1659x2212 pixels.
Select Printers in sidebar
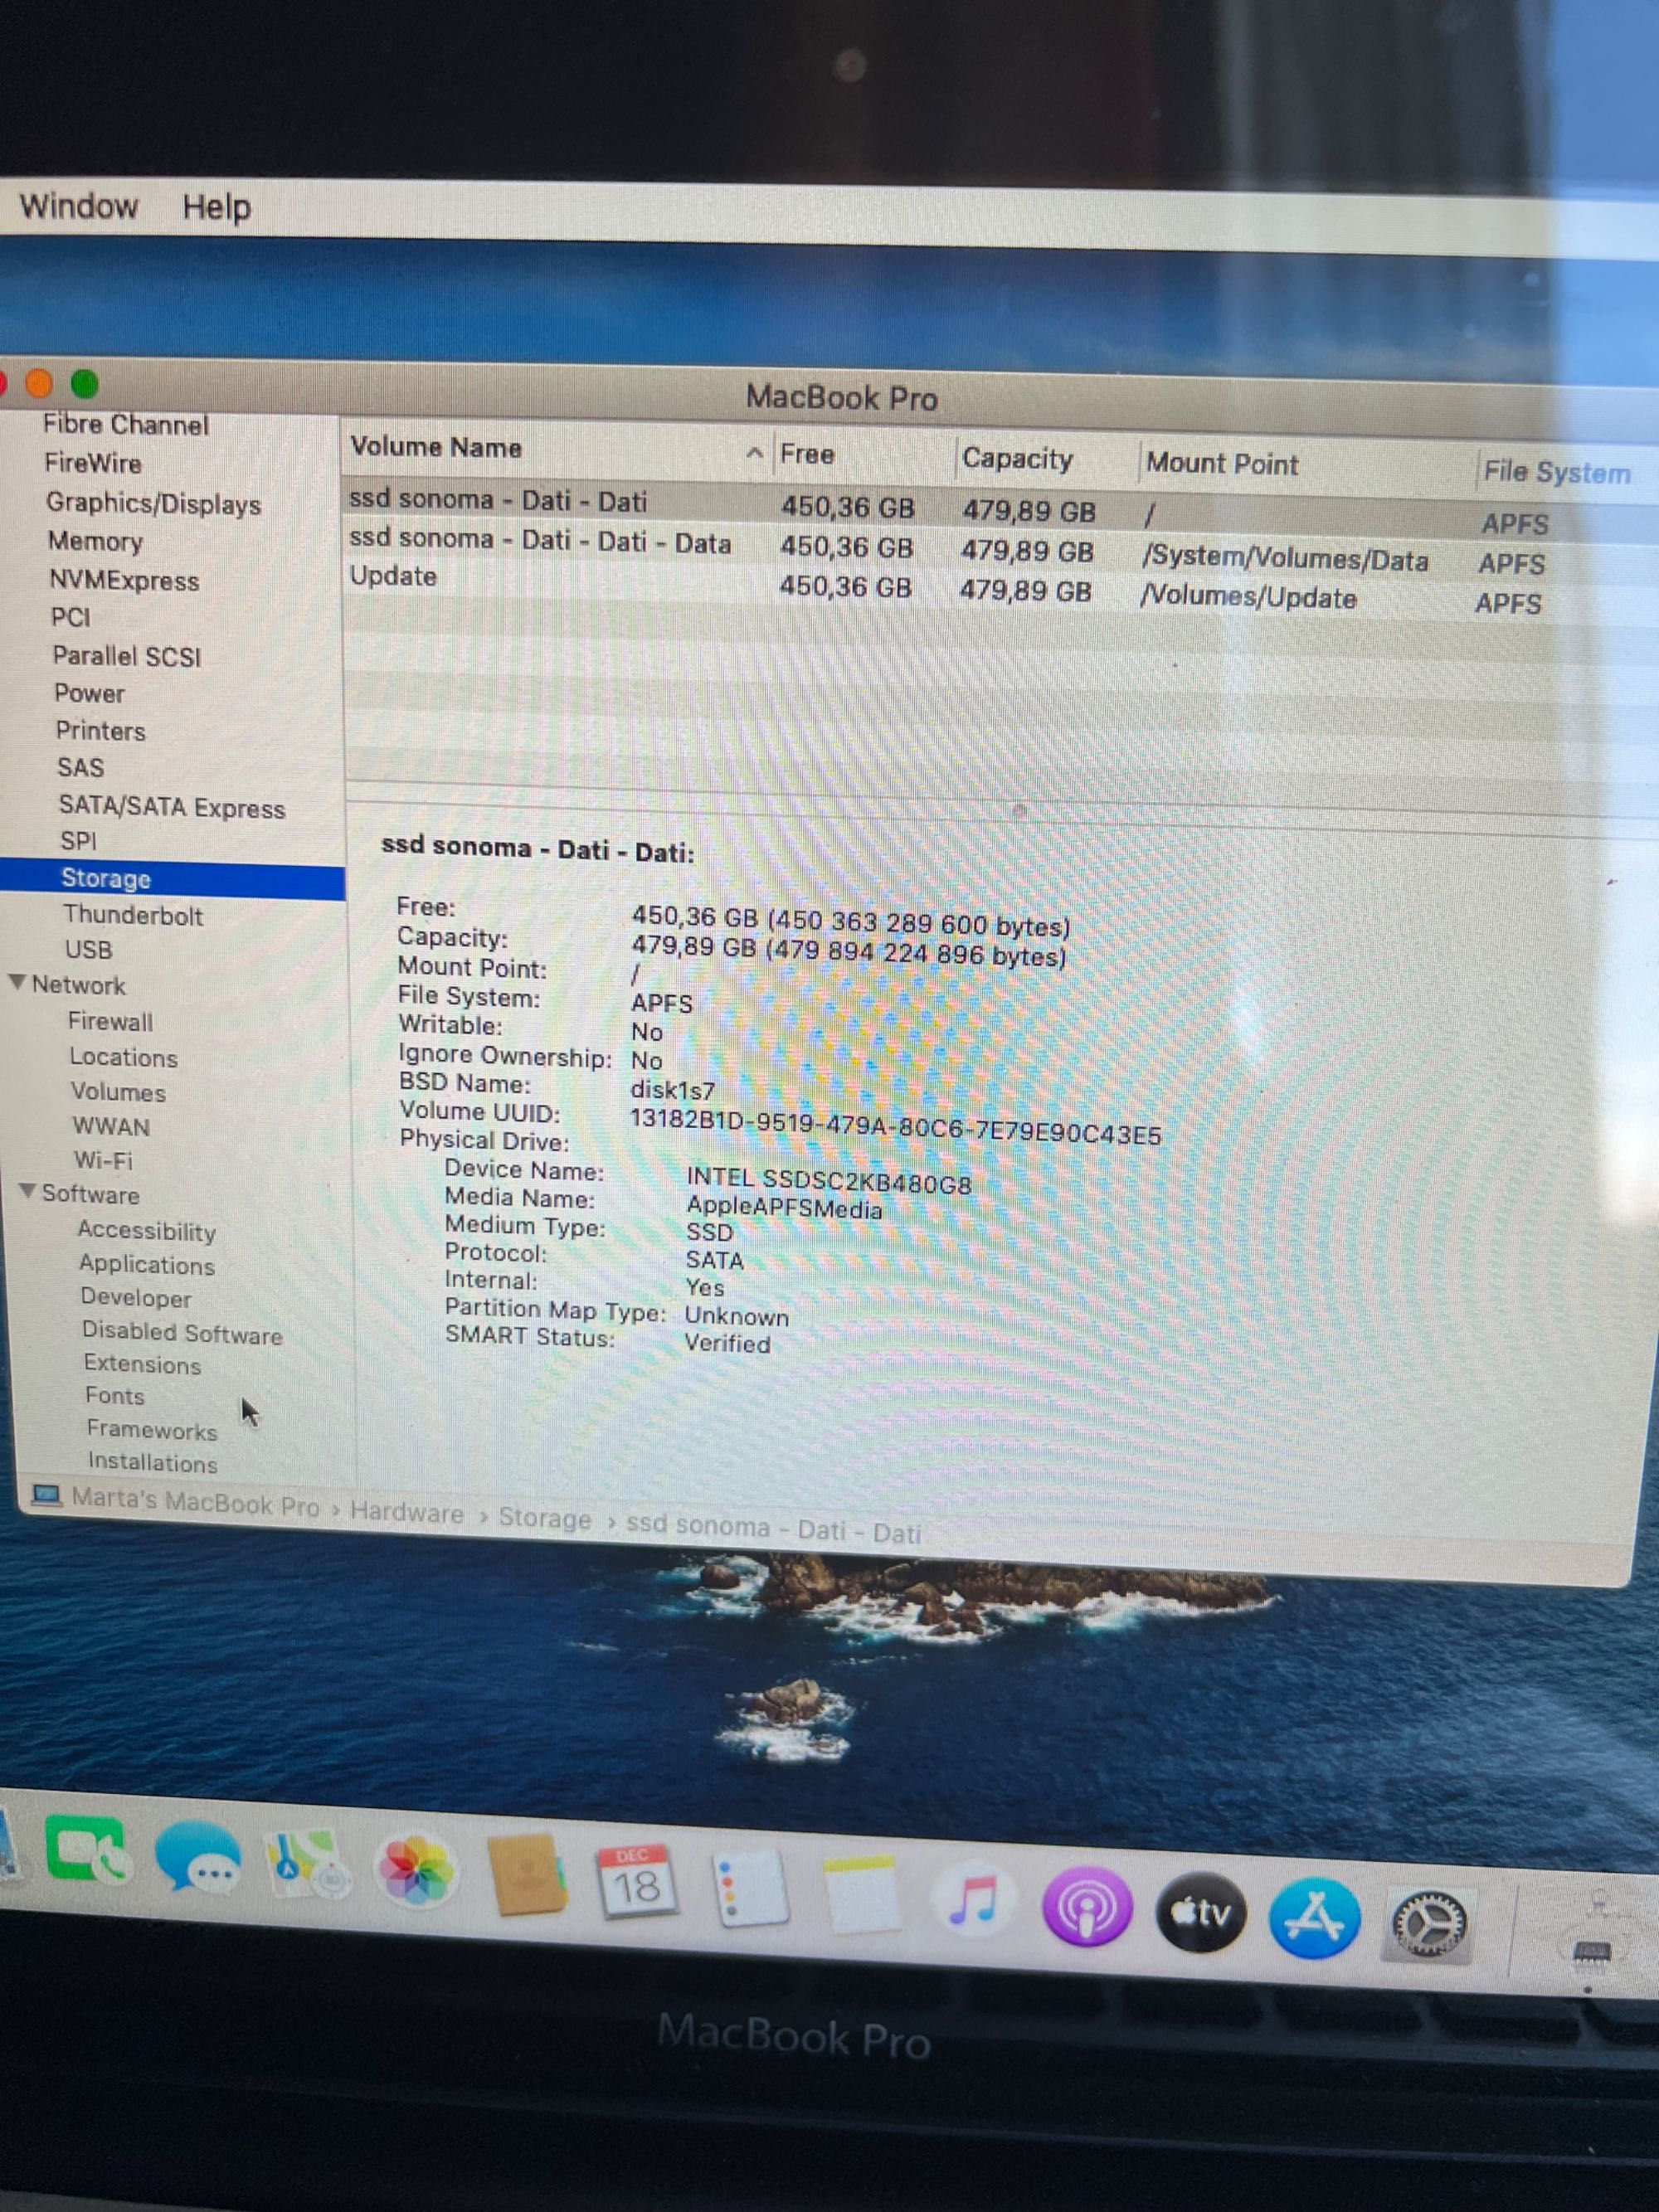pos(100,730)
